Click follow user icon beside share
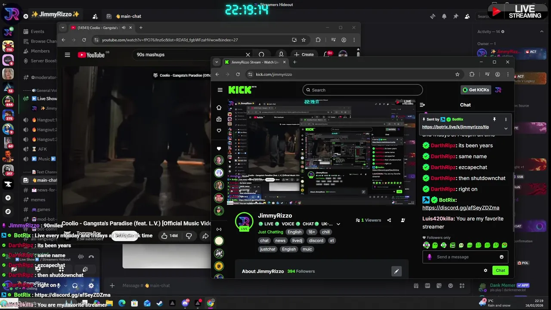551x310 pixels. point(403,220)
